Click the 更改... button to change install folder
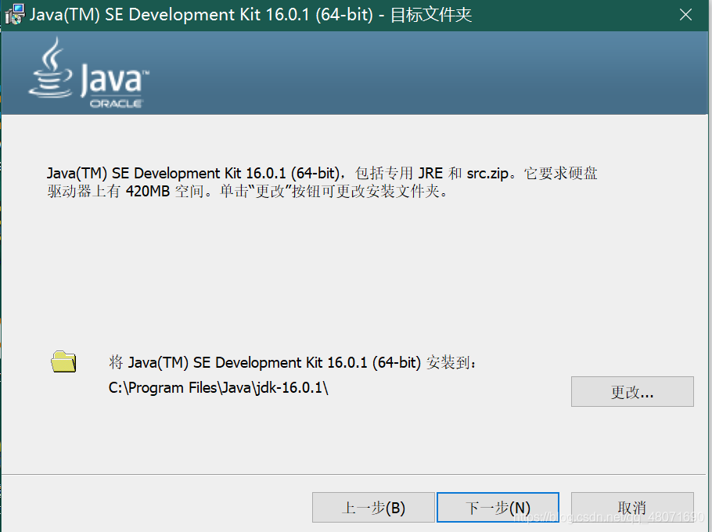 (632, 391)
